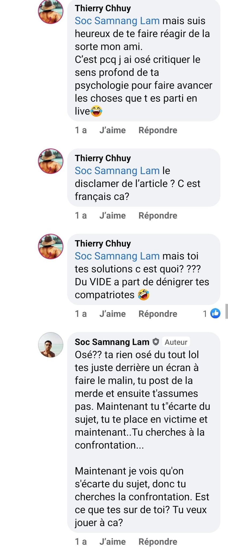This screenshot has height=550, width=228.
Task: Like the comment ending with 'live'
Action: click(x=113, y=130)
